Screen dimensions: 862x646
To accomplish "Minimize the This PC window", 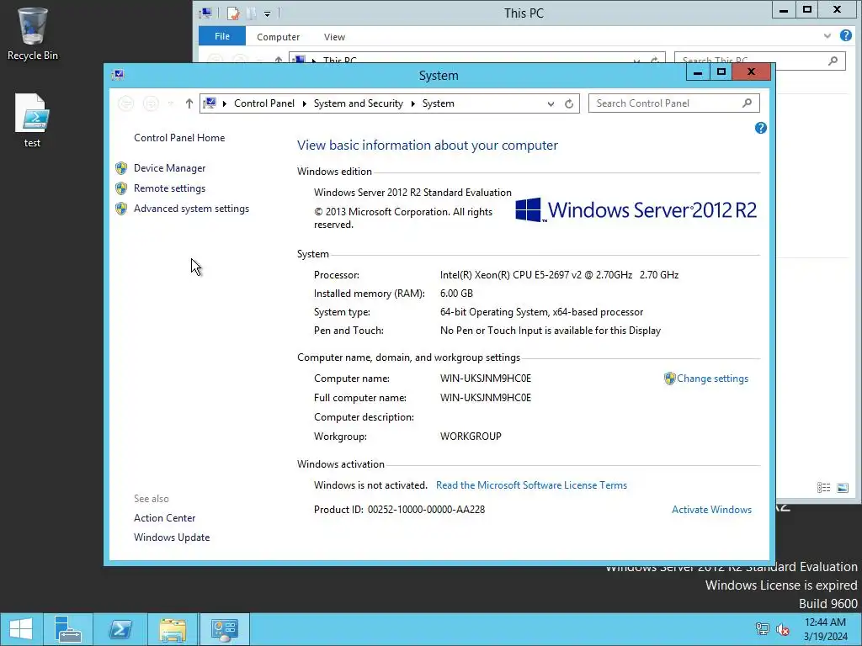I will tap(784, 9).
